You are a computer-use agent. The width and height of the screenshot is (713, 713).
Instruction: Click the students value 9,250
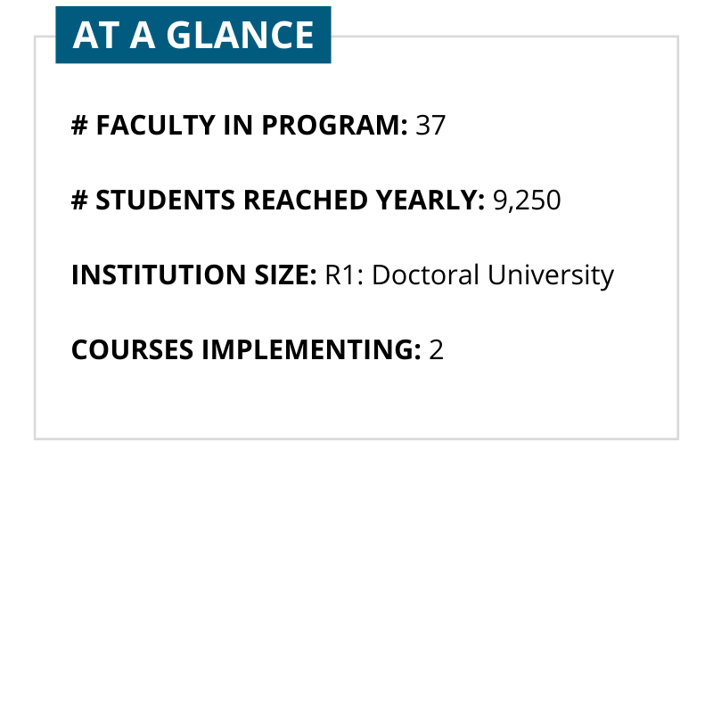click(527, 201)
